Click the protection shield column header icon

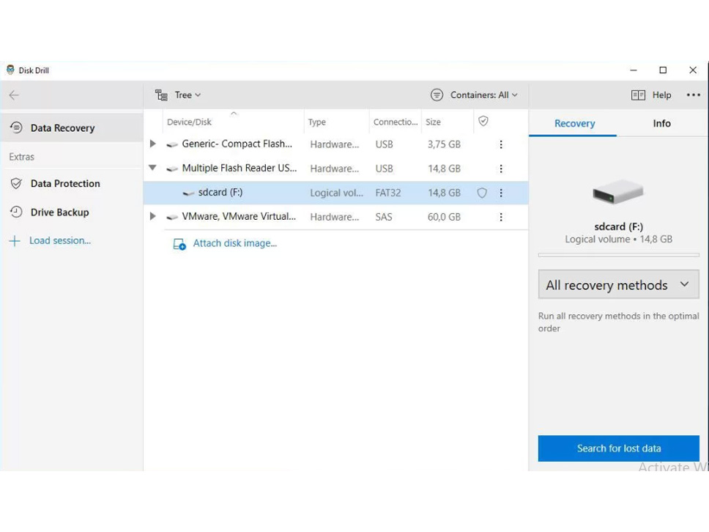[x=483, y=121]
